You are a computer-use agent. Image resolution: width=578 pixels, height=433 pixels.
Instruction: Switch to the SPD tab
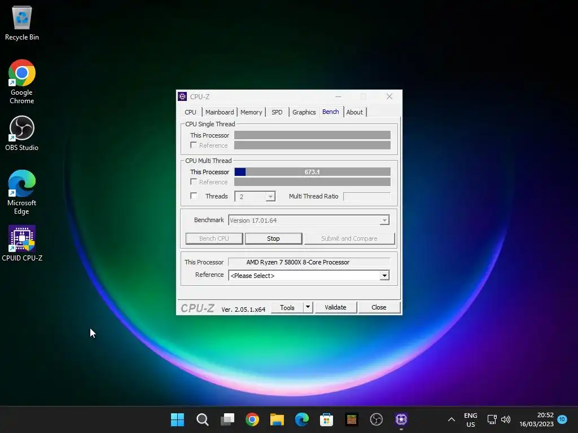pos(277,112)
